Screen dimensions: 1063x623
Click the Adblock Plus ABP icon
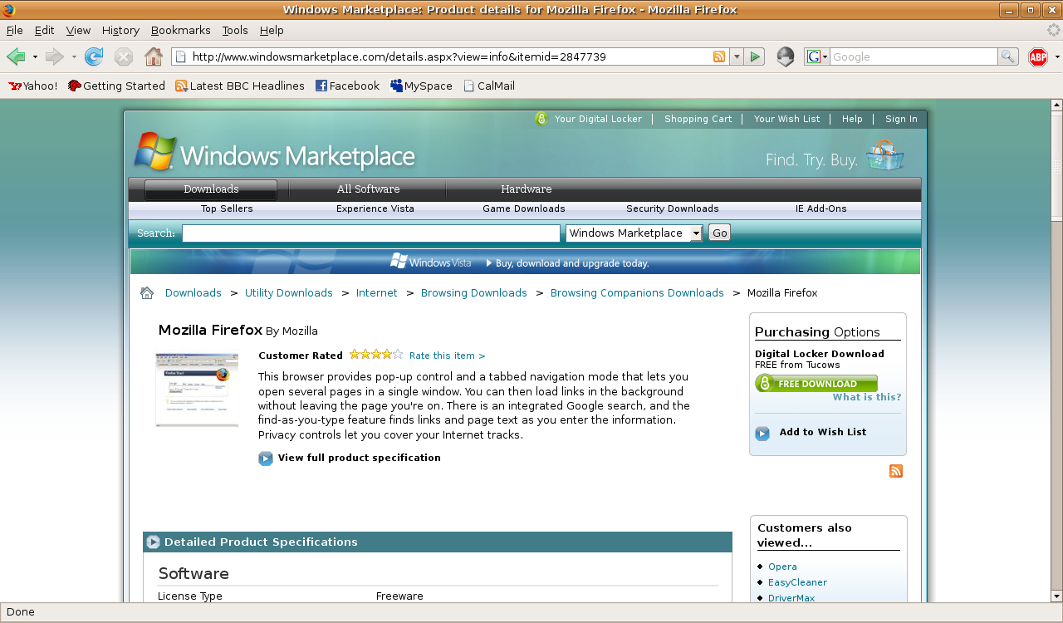click(x=1038, y=56)
